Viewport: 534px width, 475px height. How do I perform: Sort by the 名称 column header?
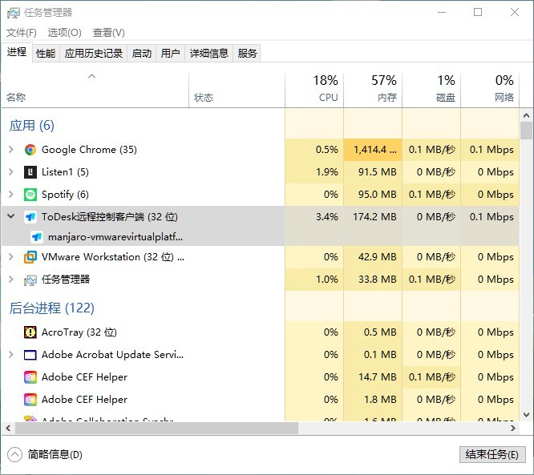click(95, 90)
